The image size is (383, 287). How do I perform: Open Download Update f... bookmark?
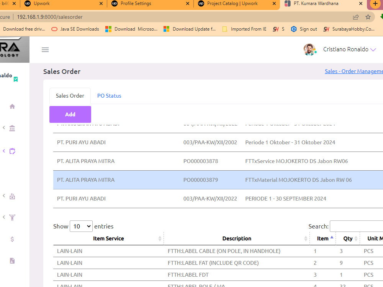(190, 29)
